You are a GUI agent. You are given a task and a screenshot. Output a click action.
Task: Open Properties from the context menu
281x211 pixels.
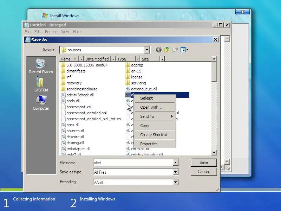pyautogui.click(x=155, y=144)
